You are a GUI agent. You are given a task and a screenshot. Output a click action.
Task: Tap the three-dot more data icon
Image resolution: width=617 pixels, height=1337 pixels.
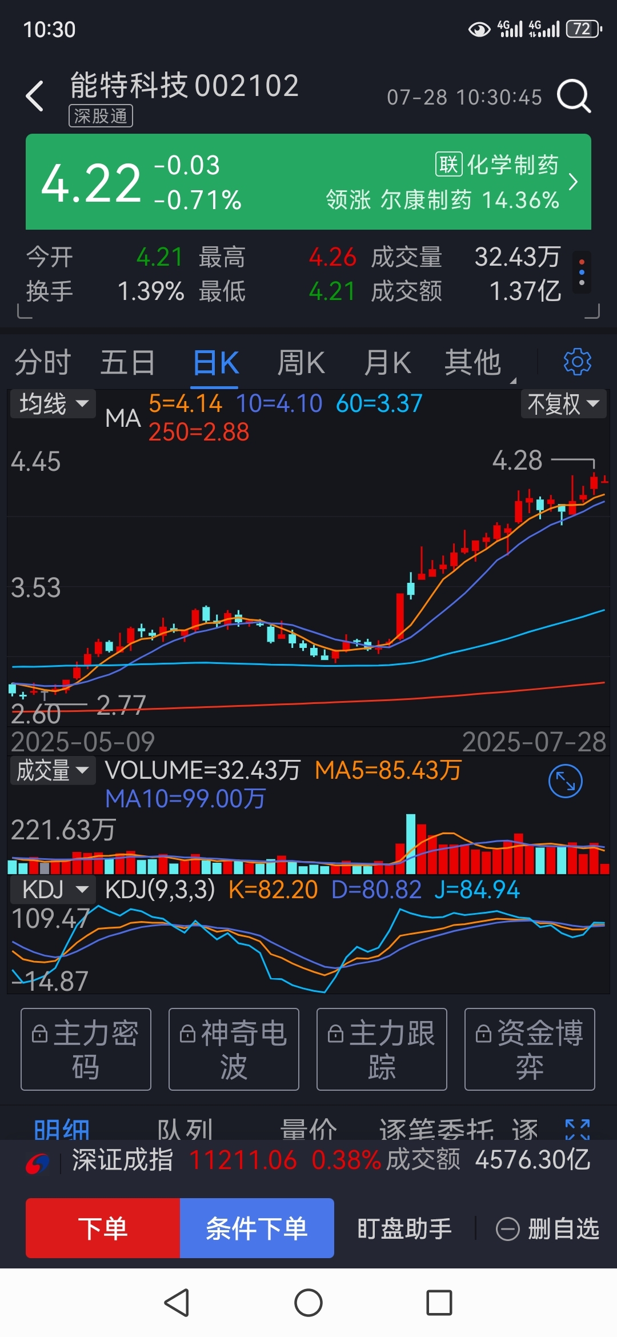582,273
